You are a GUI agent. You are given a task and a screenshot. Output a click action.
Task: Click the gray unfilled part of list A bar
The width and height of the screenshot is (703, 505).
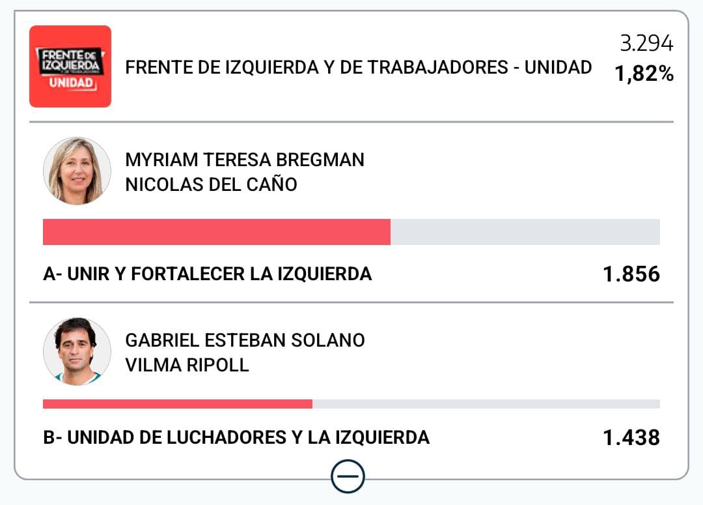[x=525, y=232]
